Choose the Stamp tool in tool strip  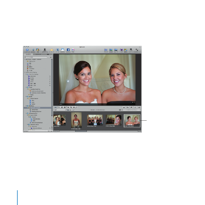(65, 107)
